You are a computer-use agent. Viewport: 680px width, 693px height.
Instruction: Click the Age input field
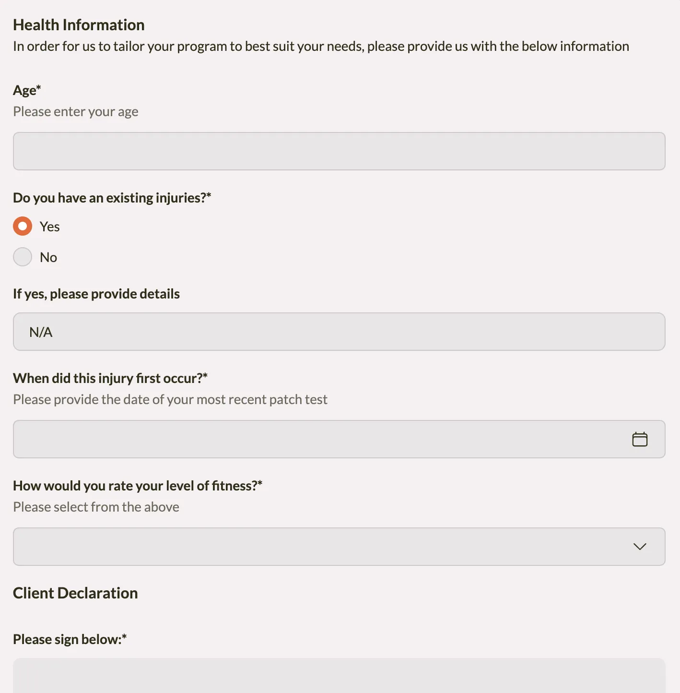click(x=339, y=151)
